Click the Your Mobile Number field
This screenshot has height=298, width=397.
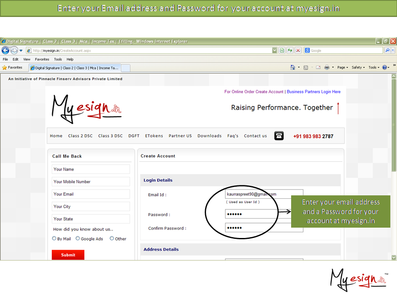click(91, 182)
